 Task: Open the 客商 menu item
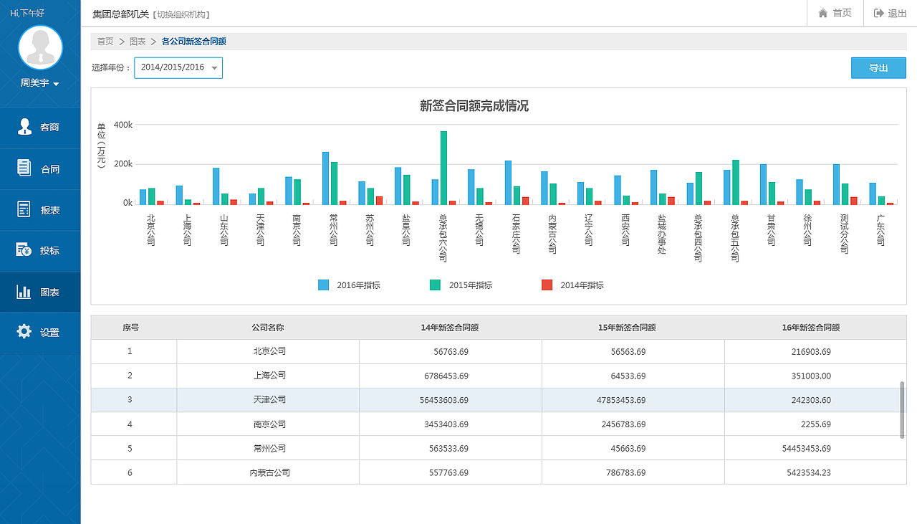[40, 128]
